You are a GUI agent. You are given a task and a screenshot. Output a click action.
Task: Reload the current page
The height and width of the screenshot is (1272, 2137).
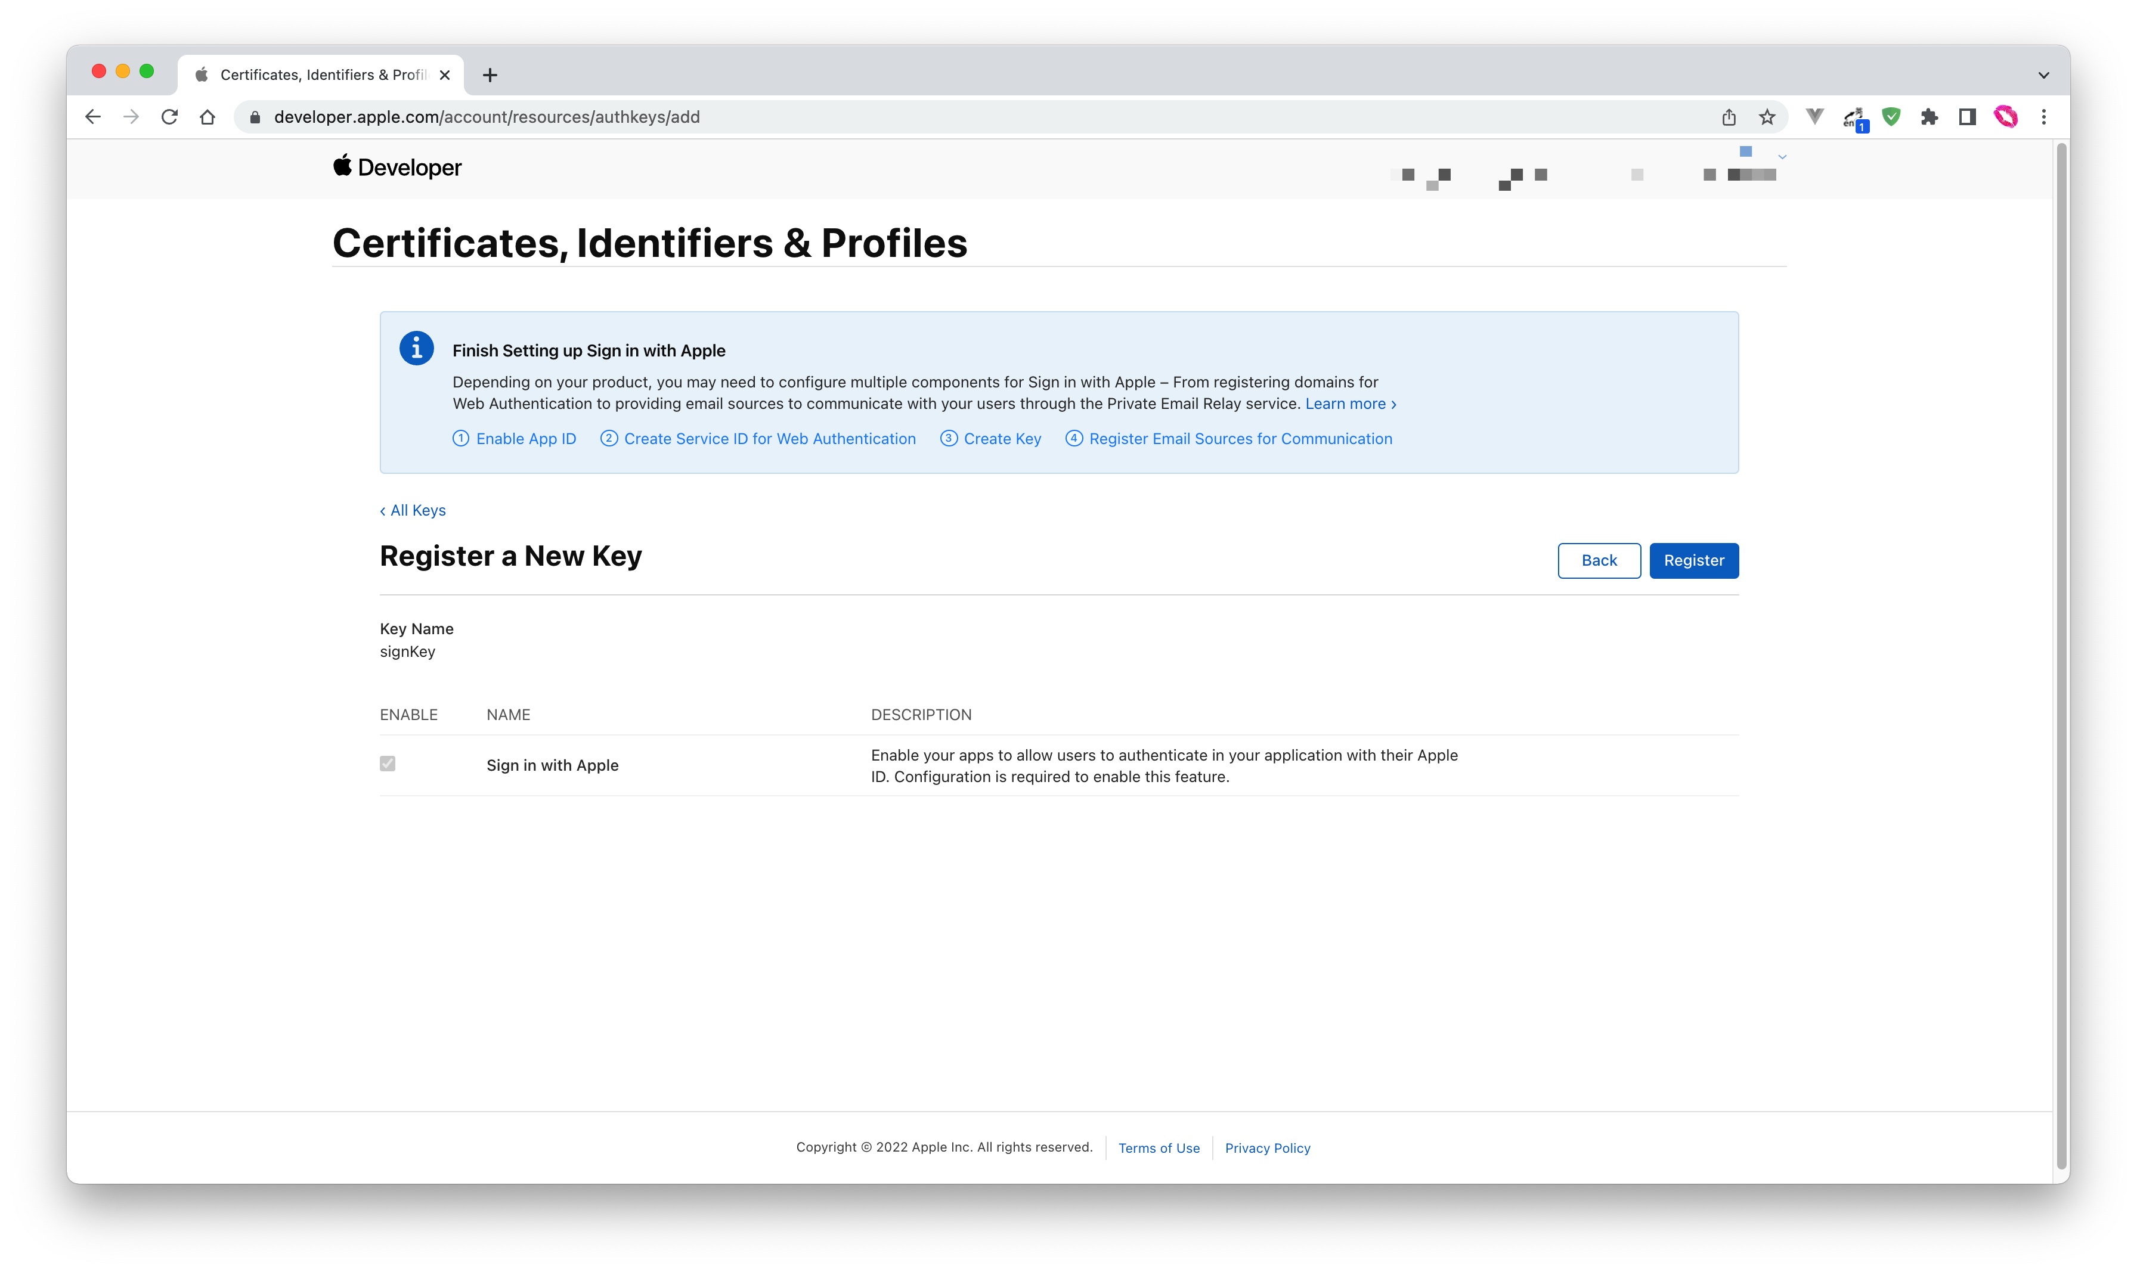(x=170, y=117)
